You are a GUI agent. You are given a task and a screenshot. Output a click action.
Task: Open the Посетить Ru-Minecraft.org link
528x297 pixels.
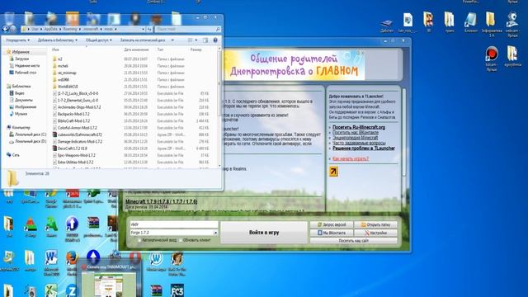coord(359,127)
